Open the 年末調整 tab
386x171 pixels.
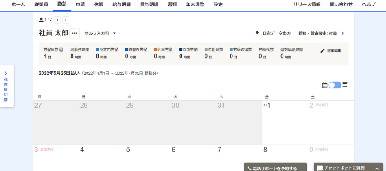click(195, 5)
